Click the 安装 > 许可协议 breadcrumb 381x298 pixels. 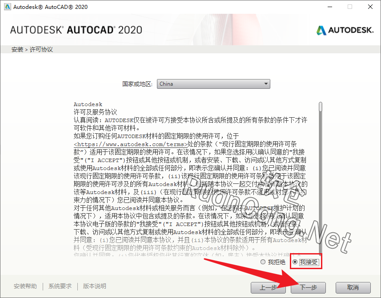(32, 49)
